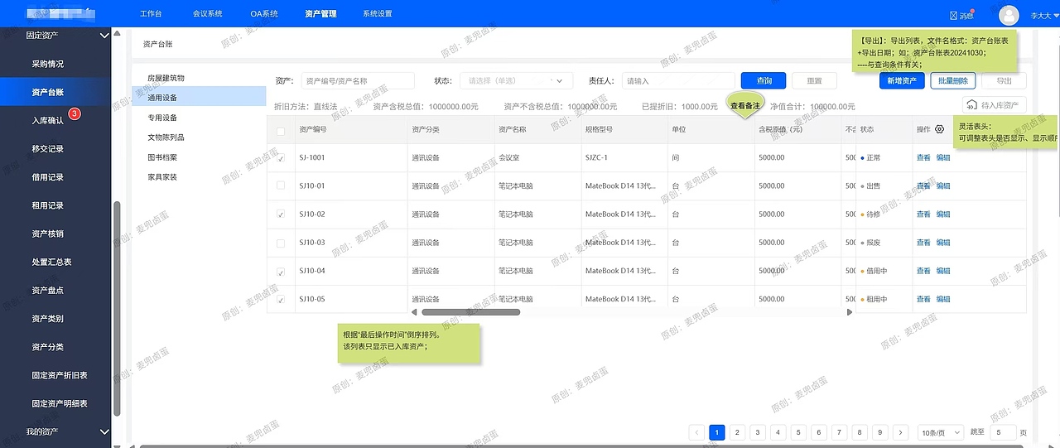The image size is (1060, 448).
Task: Focus the 跳至 page number field
Action: click(x=1002, y=432)
